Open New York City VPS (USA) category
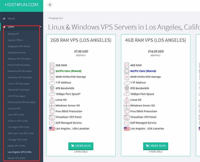This screenshot has height=162, width=200. click(x=21, y=133)
